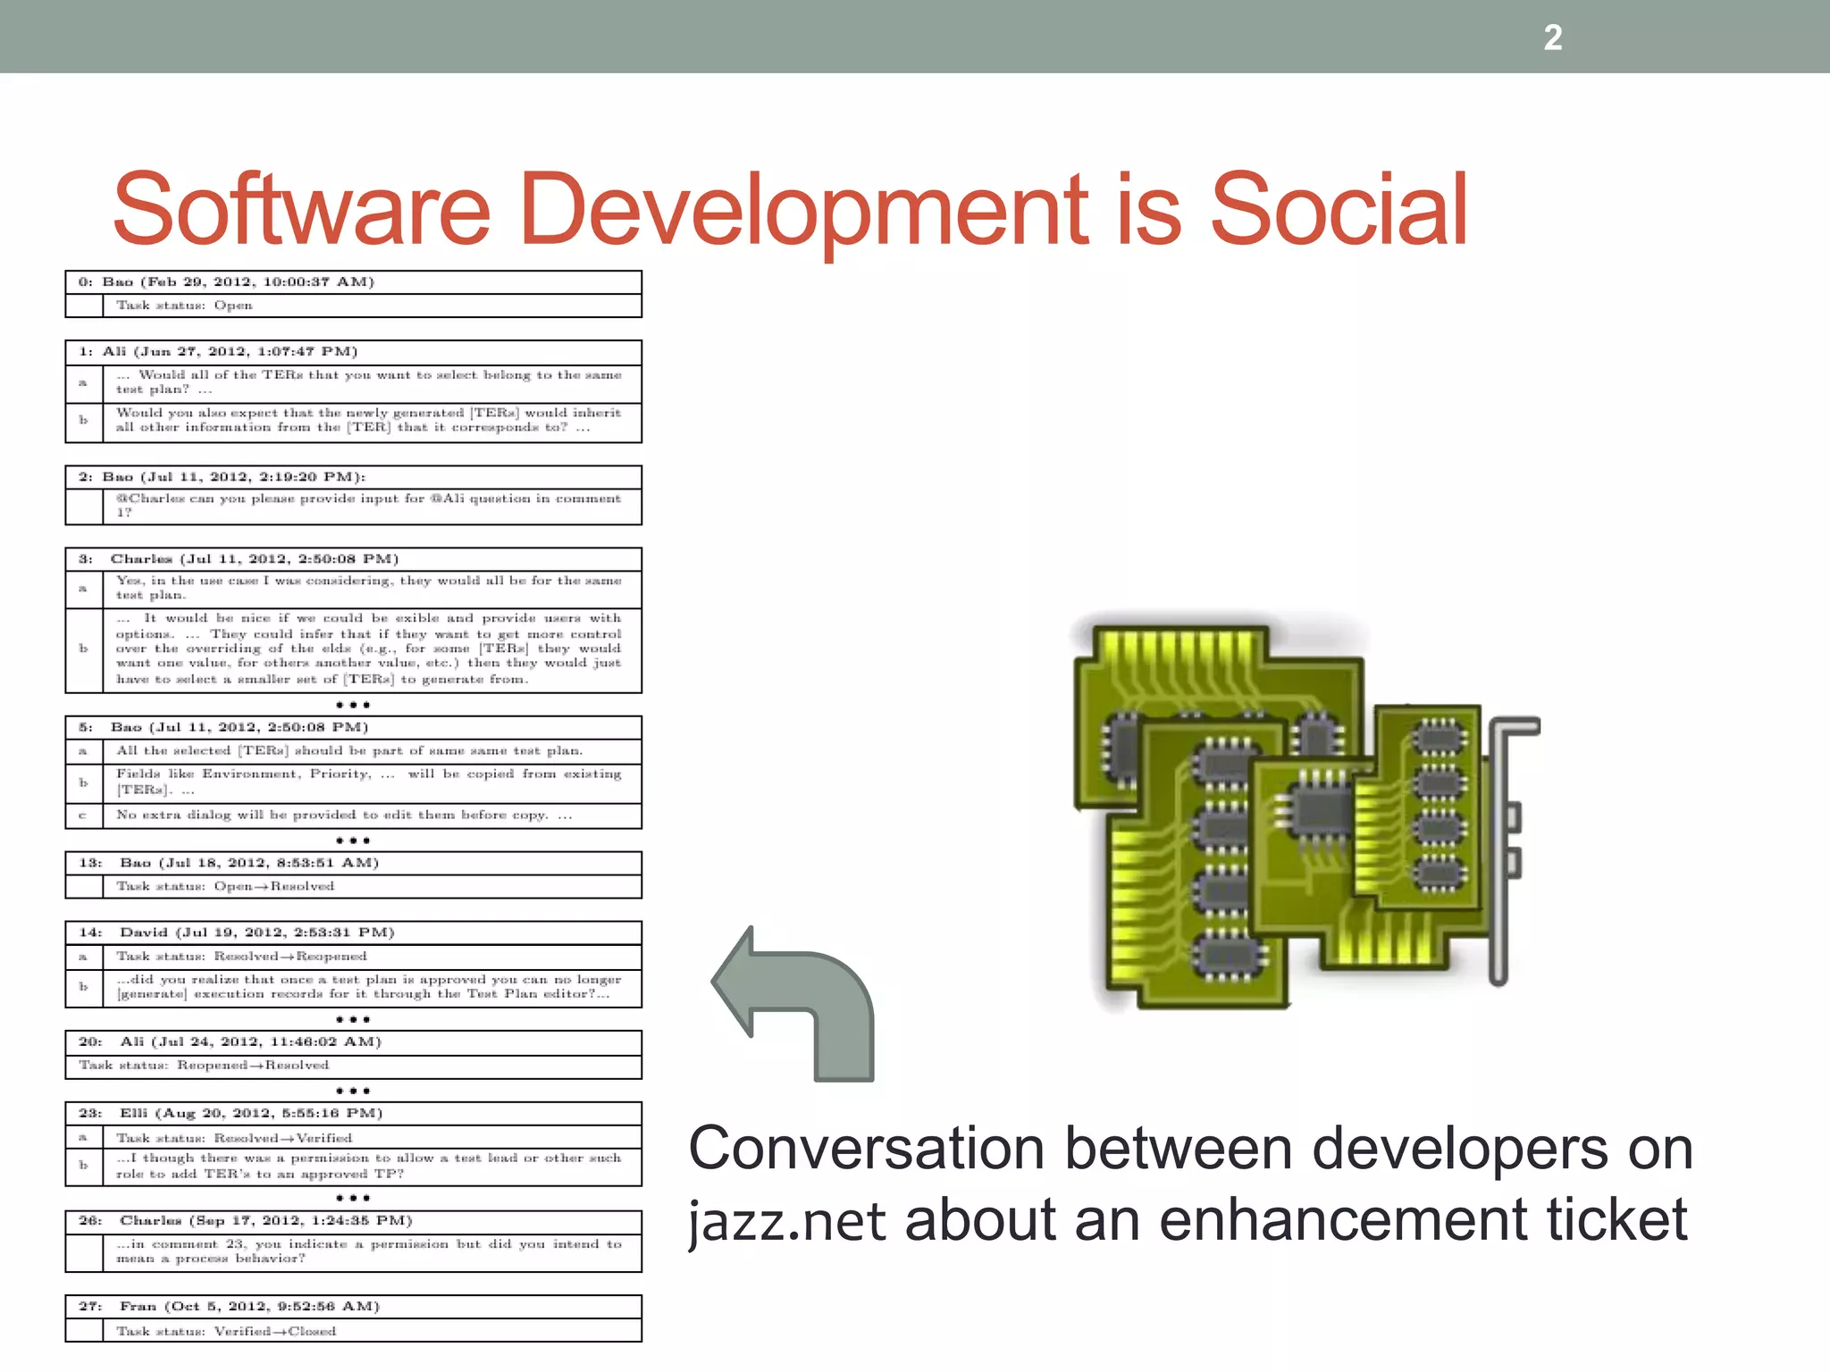Click the slide number 2 in header
This screenshot has height=1372, width=1830.
[x=1552, y=38]
